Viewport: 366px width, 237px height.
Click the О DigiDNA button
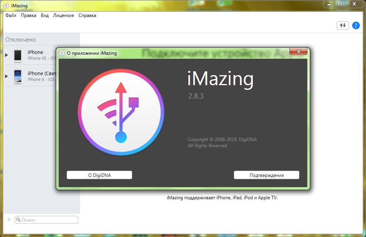click(x=99, y=175)
